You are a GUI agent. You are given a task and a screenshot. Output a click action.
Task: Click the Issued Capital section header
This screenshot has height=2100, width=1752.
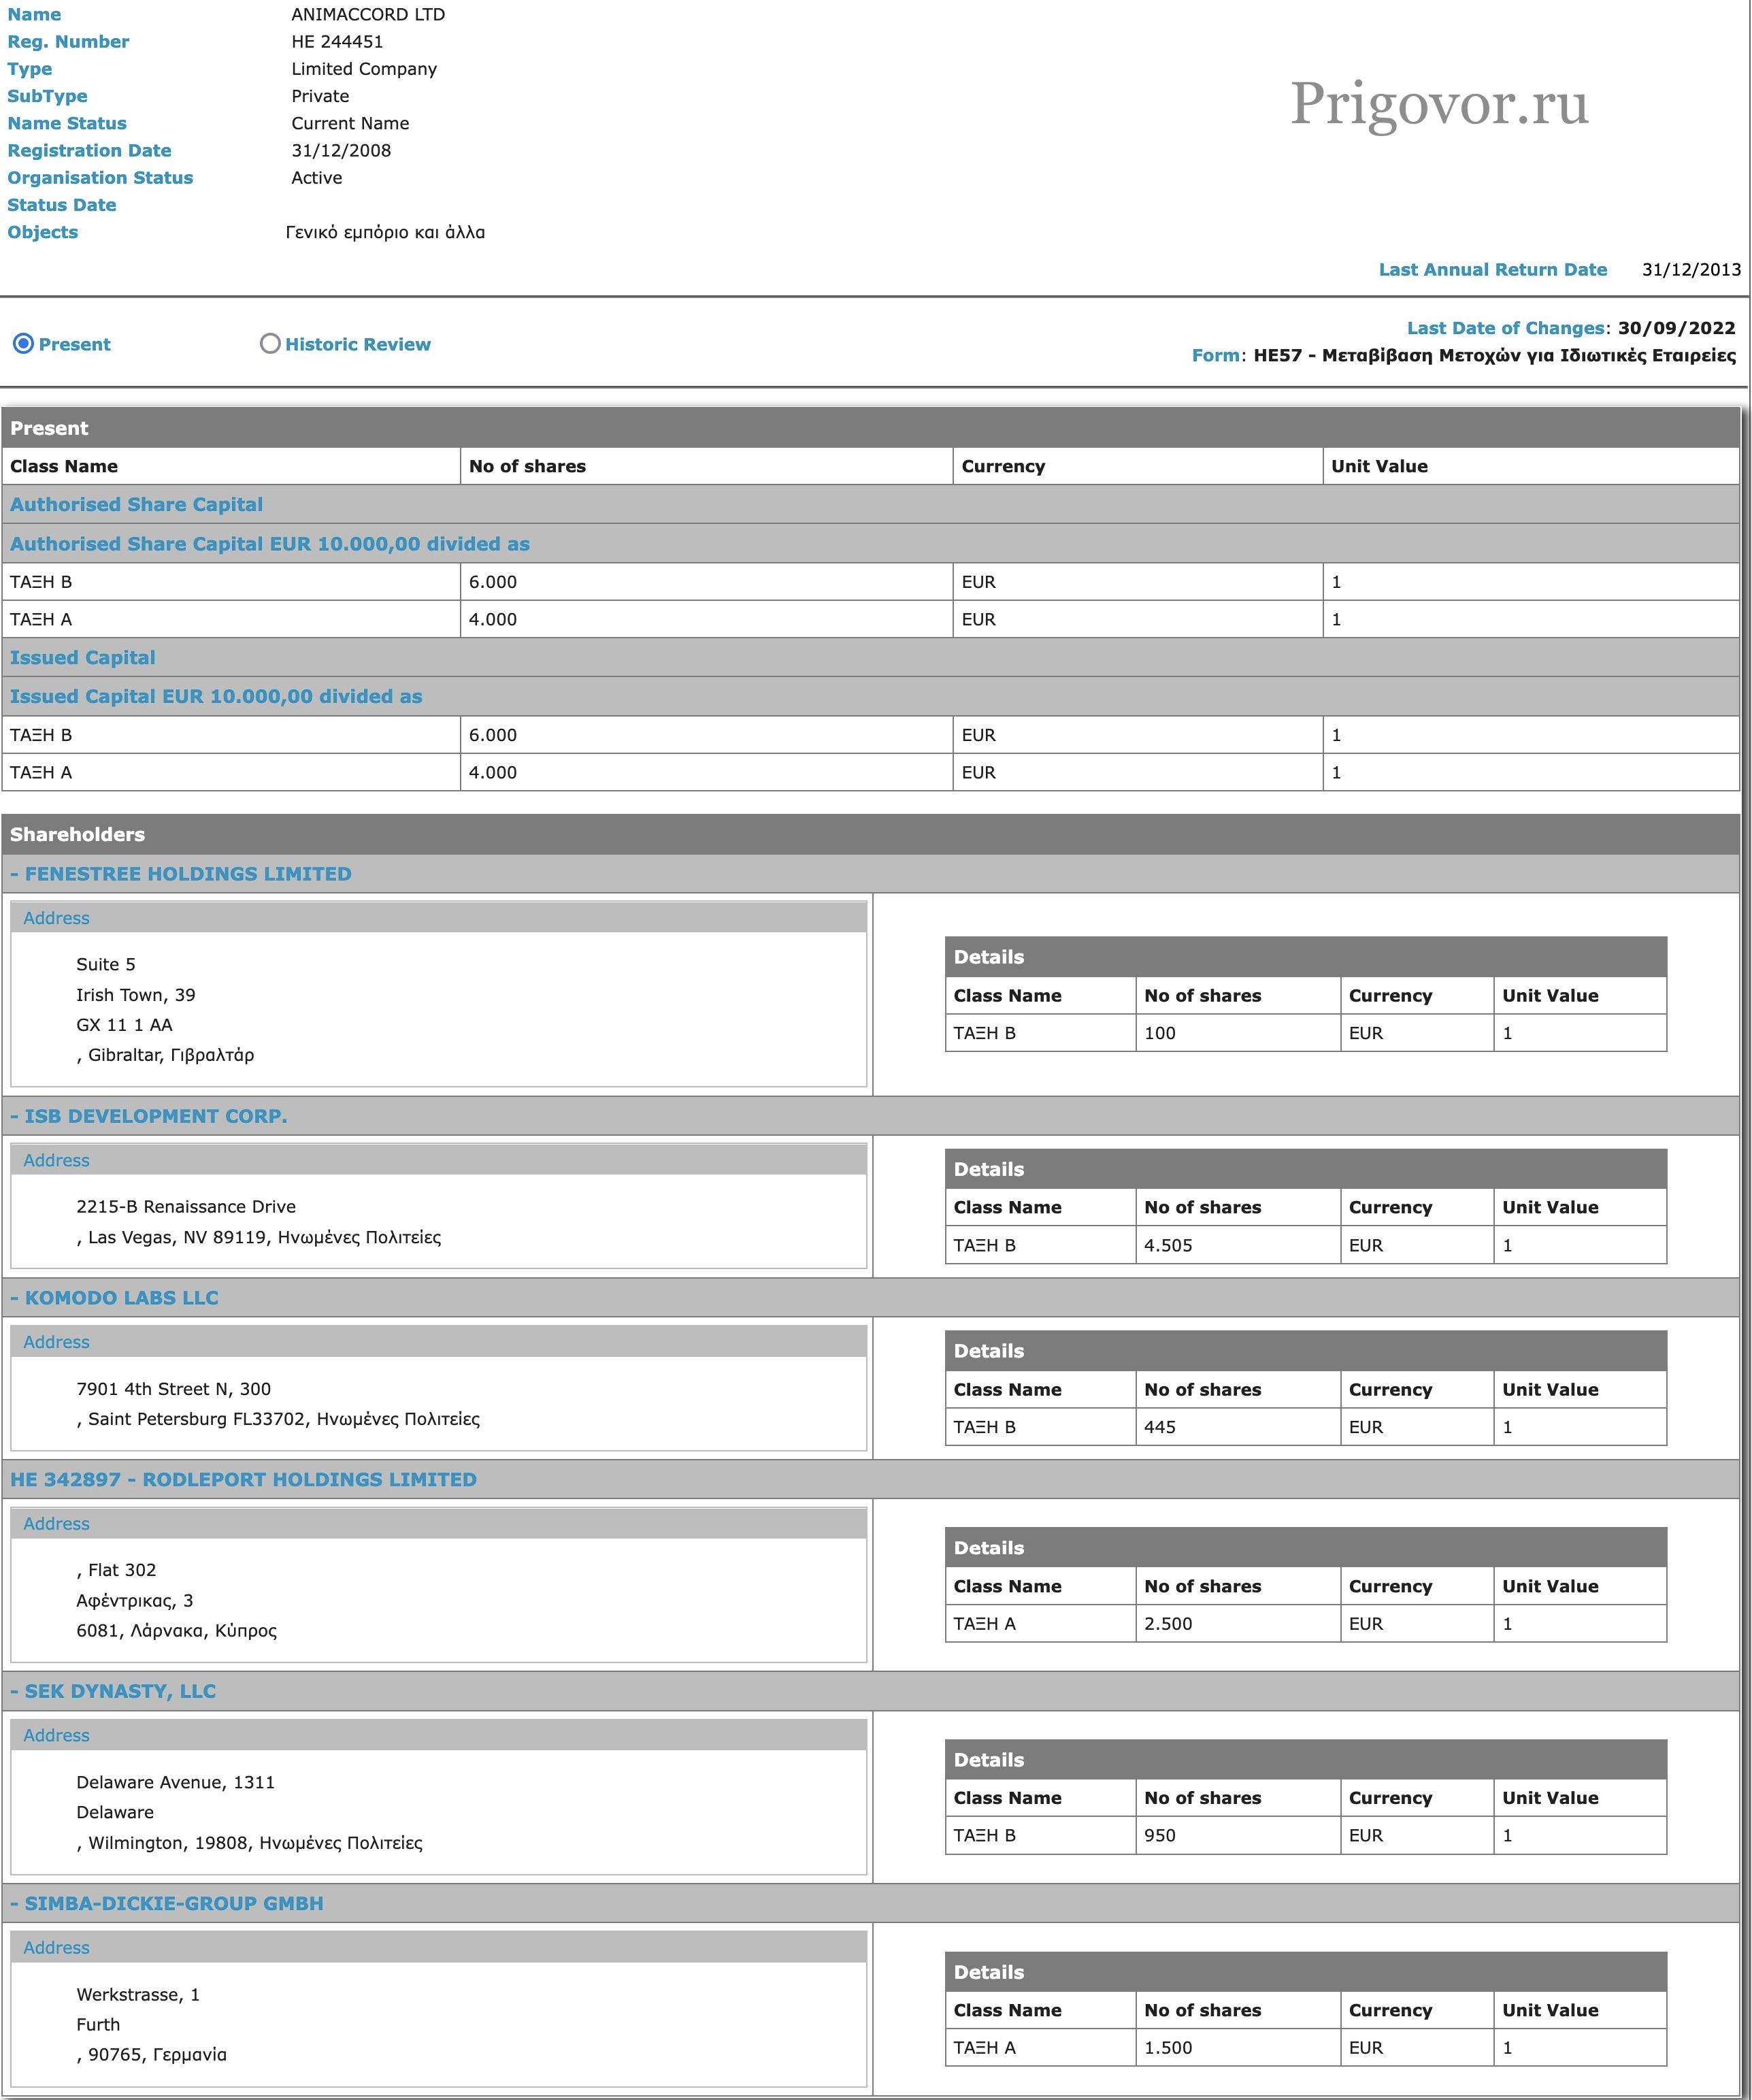coord(83,658)
